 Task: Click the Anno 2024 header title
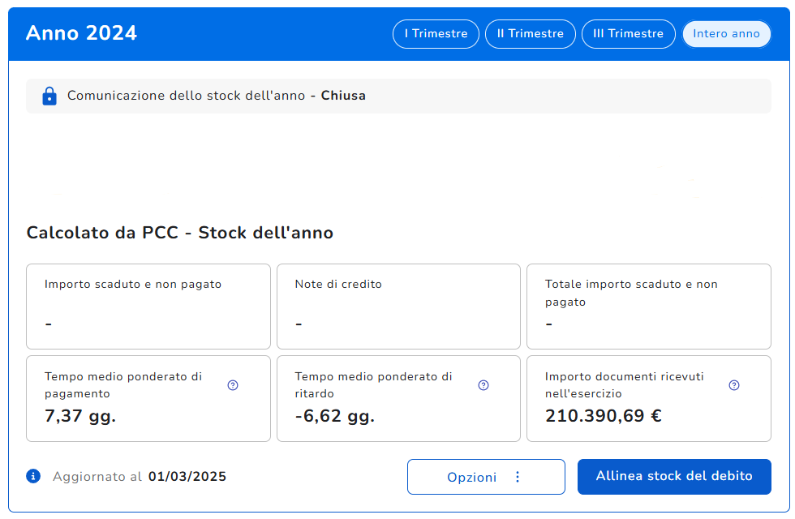point(81,33)
